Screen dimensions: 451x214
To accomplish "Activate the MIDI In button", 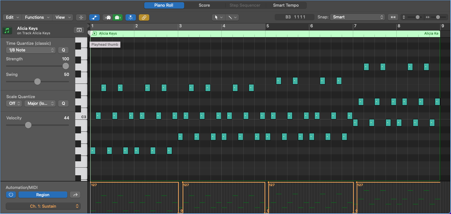I will (x=108, y=17).
